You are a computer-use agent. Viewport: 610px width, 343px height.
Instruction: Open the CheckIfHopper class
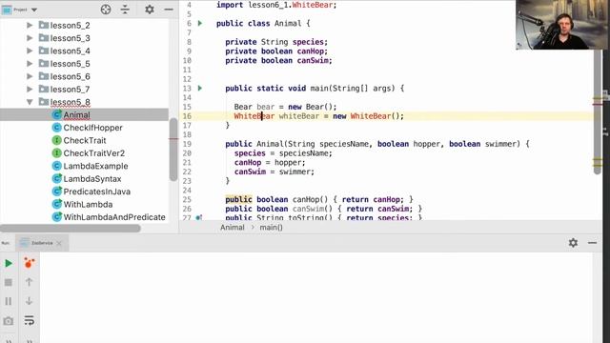click(x=92, y=128)
